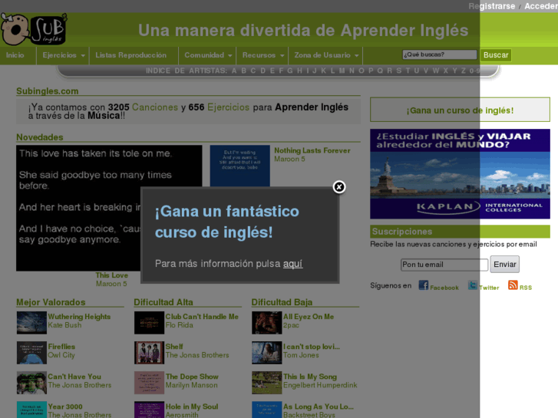
Task: Click the Buscar search button
Action: (496, 55)
